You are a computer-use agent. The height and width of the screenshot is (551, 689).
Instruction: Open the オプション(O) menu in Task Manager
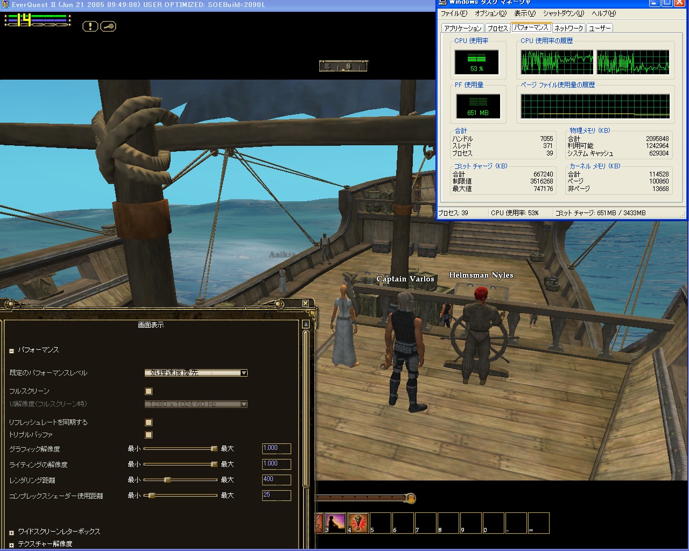[490, 13]
